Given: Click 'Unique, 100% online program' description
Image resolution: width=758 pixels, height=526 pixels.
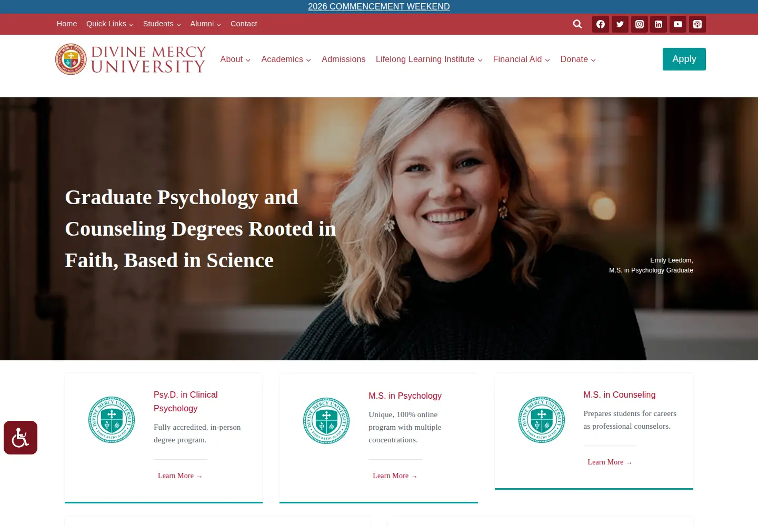Looking at the screenshot, I should 405,427.
